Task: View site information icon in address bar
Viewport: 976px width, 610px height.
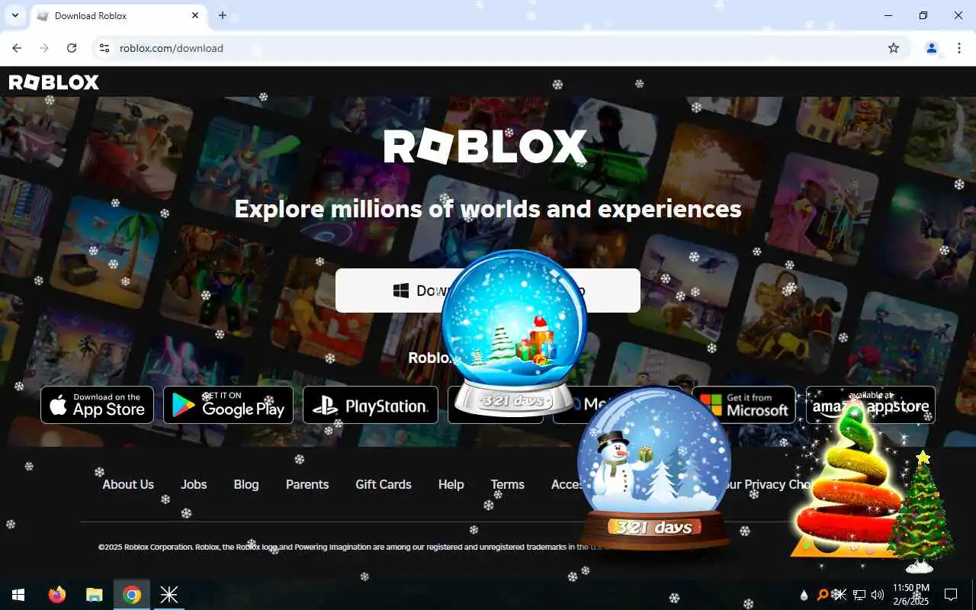Action: coord(104,48)
